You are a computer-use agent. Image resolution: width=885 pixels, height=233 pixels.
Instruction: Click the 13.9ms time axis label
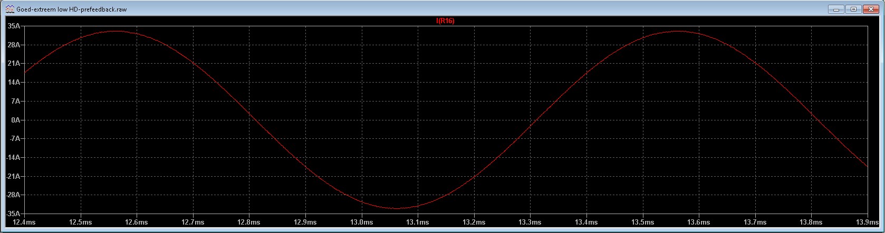click(867, 222)
